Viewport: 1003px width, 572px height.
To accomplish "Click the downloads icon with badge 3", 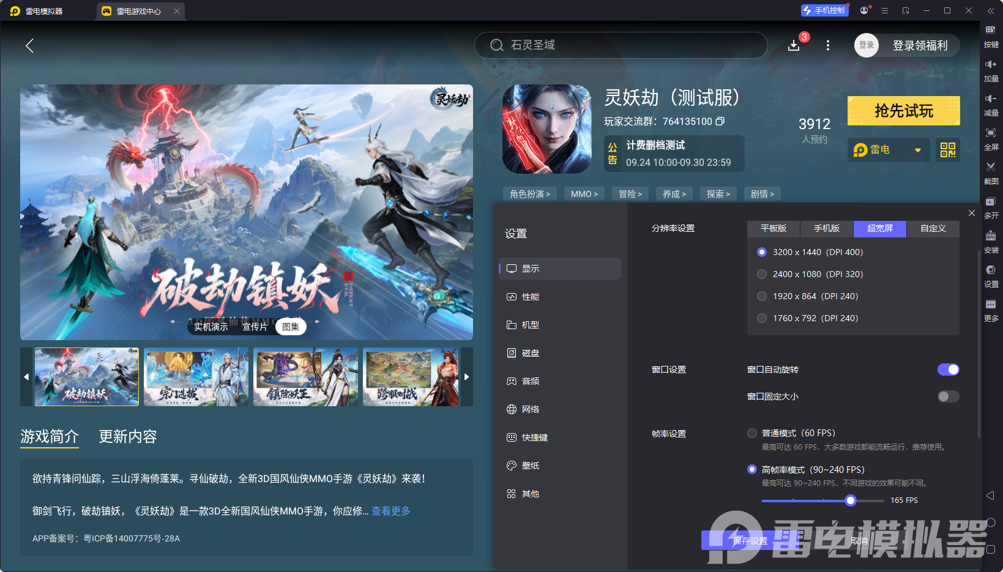I will [x=794, y=45].
